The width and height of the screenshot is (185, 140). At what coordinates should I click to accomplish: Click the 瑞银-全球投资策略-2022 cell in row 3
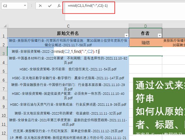31,52
